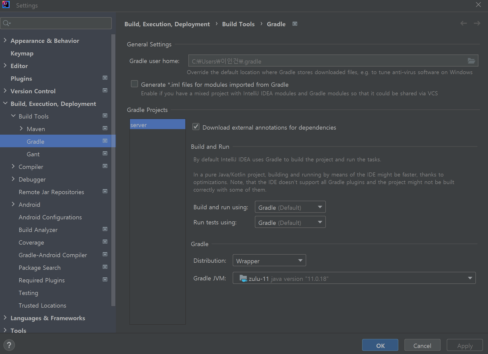
Task: Click project-level icon next to Plugins
Action: [x=105, y=78]
